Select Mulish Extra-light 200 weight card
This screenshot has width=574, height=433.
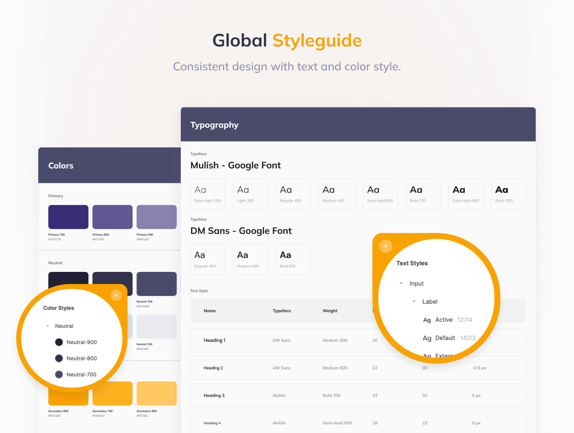point(208,194)
